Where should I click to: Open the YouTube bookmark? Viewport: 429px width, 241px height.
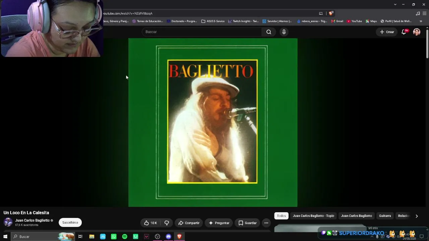tap(354, 21)
